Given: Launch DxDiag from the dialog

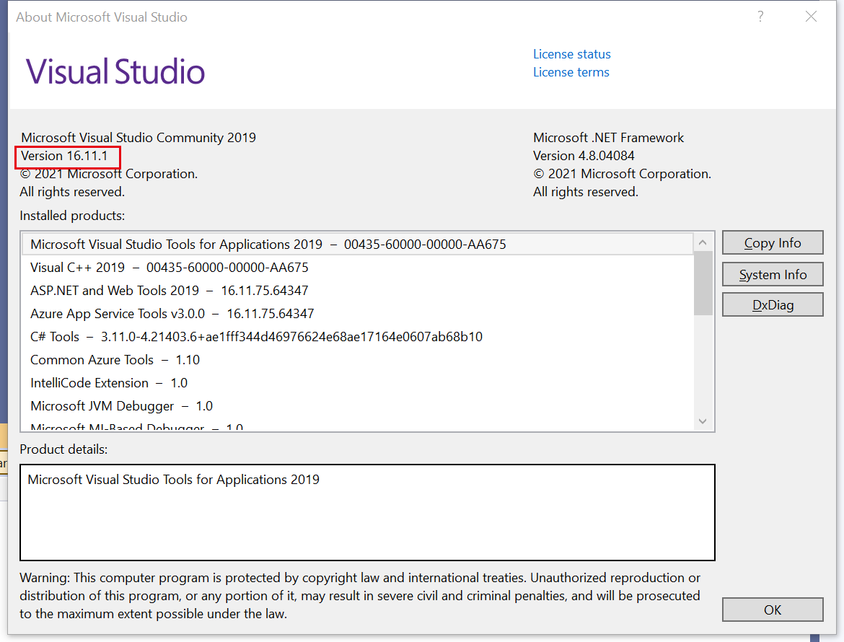Looking at the screenshot, I should [773, 304].
